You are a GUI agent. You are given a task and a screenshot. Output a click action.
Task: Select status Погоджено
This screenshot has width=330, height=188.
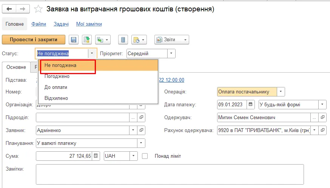[x=98, y=76]
